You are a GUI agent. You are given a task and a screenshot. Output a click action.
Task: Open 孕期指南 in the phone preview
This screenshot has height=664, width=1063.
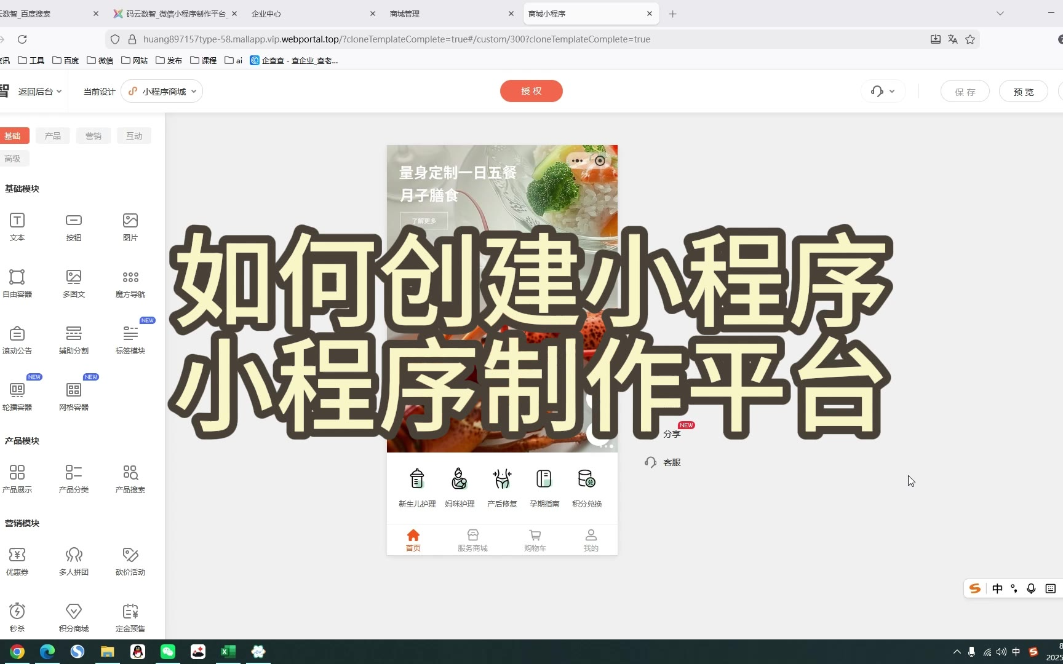point(544,488)
